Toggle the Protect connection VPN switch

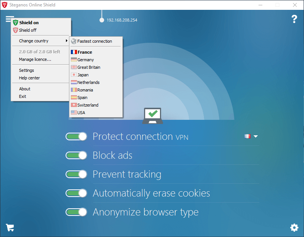pos(76,137)
